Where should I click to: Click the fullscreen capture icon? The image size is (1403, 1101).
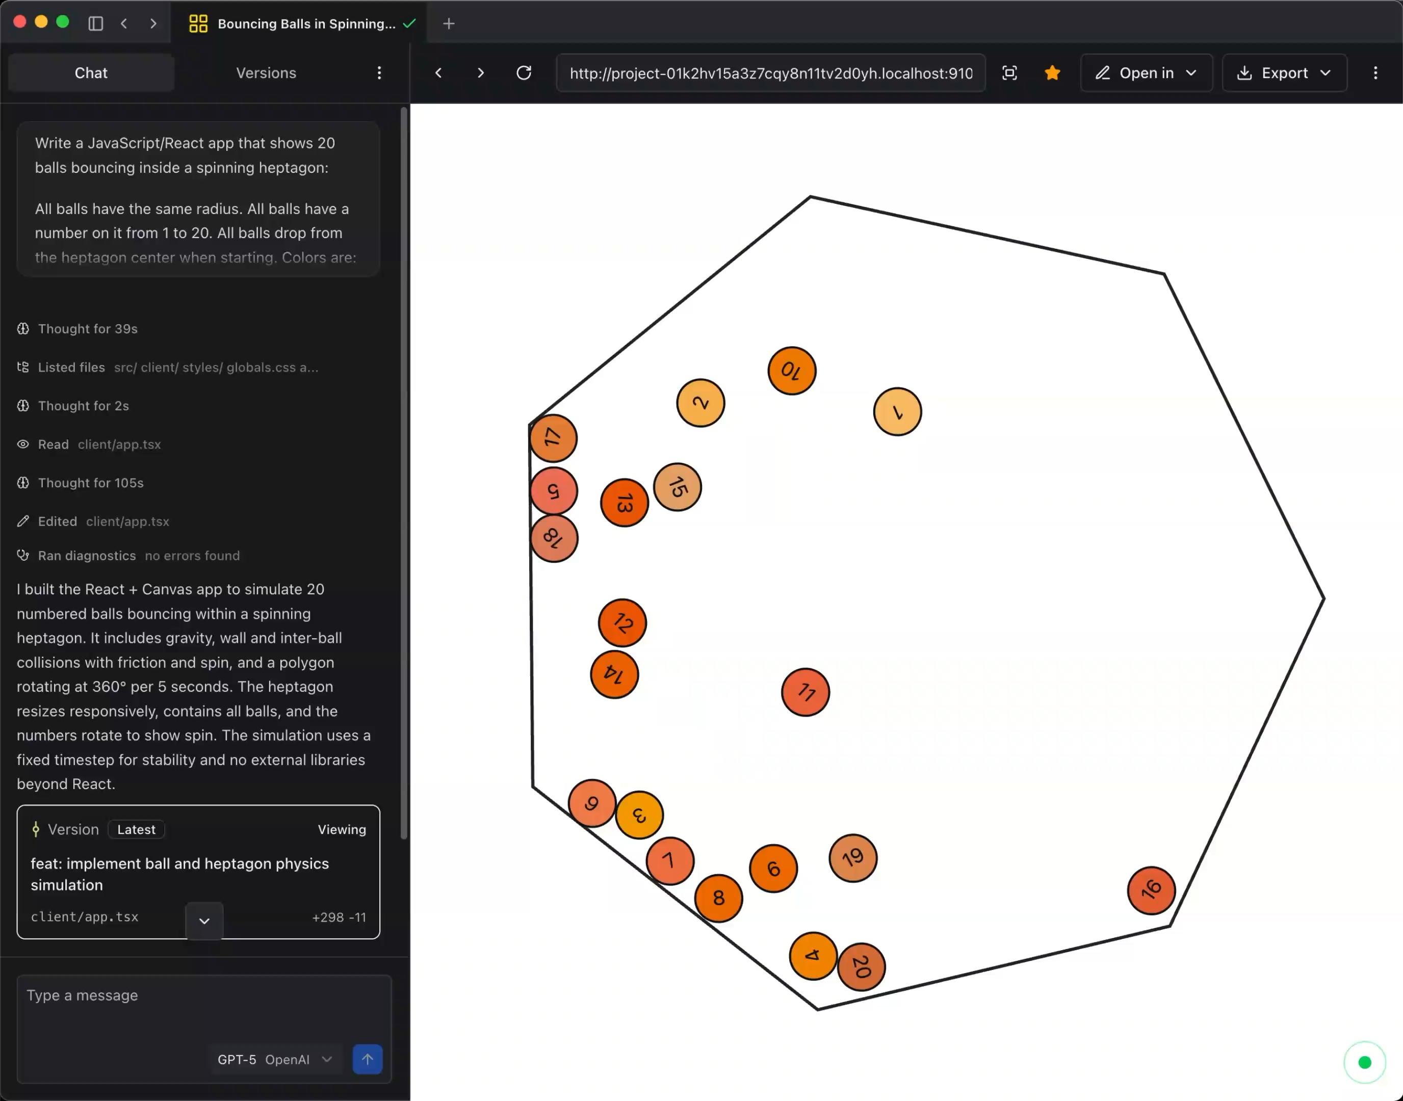pos(1009,73)
